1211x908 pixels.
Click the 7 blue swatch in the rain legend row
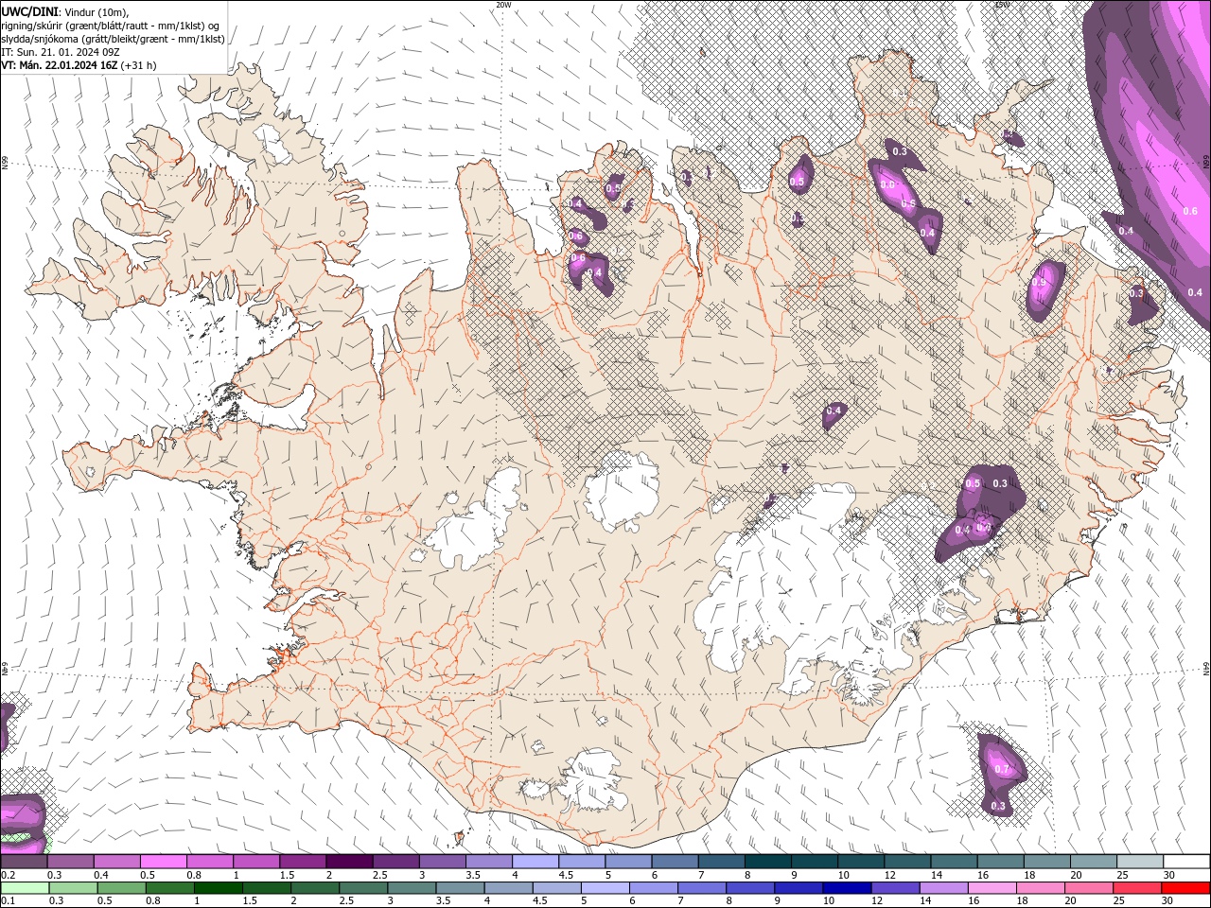click(x=702, y=888)
